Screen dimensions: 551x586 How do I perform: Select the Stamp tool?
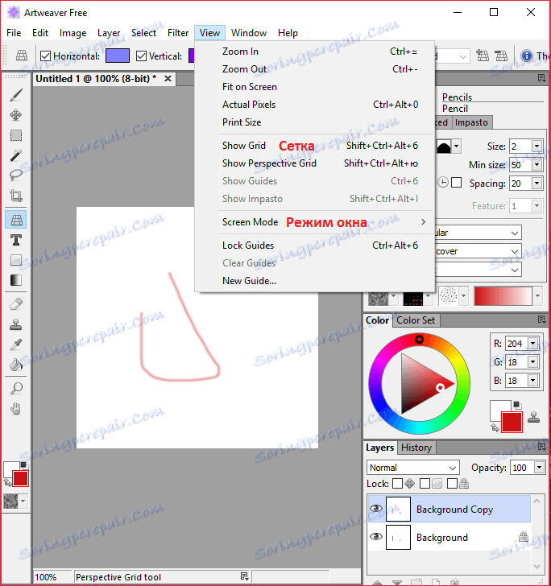16,324
